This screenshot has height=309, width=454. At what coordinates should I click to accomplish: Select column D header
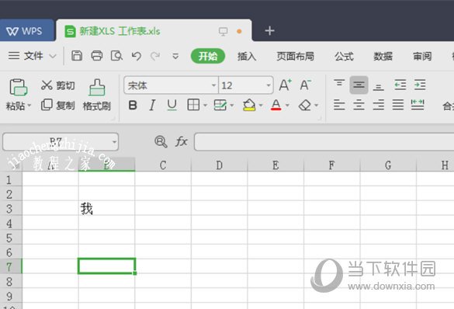(219, 165)
